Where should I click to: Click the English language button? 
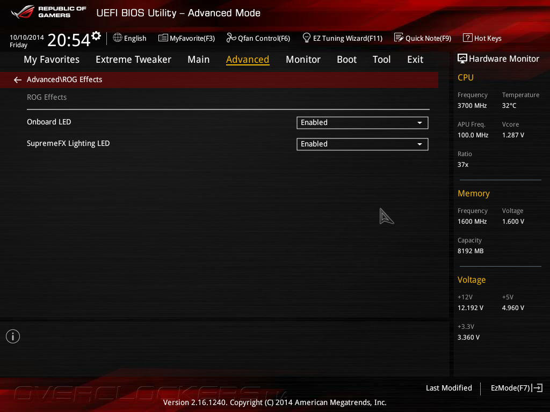click(130, 38)
